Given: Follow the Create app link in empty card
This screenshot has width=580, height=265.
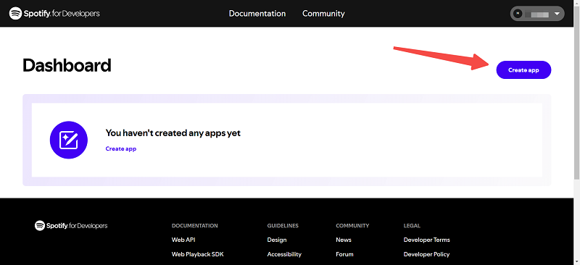Looking at the screenshot, I should click(121, 148).
